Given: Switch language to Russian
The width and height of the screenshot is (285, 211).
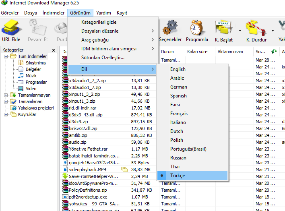Looking at the screenshot, I should tap(192, 158).
